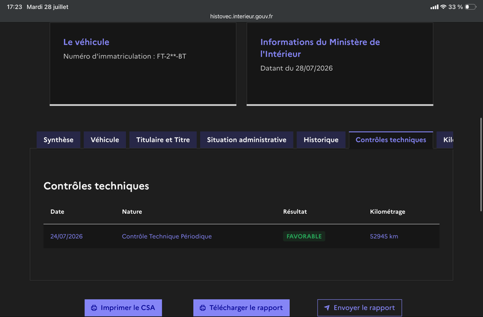Click Contrôle Technique Périodique entry
The height and width of the screenshot is (317, 483).
pyautogui.click(x=167, y=236)
